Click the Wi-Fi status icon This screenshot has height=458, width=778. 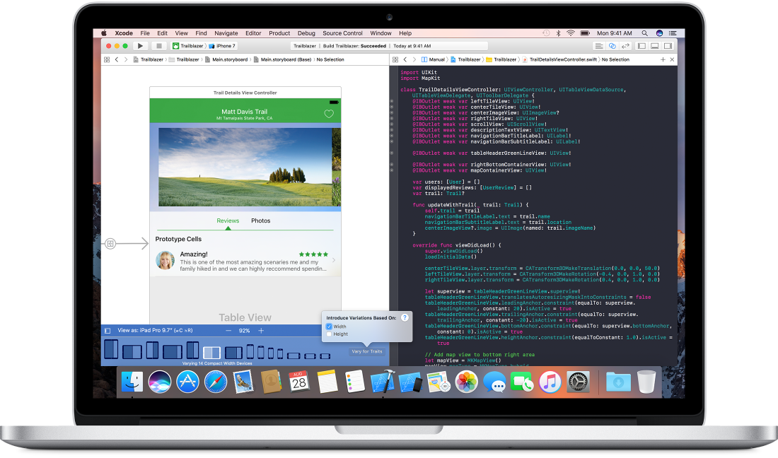coord(571,33)
